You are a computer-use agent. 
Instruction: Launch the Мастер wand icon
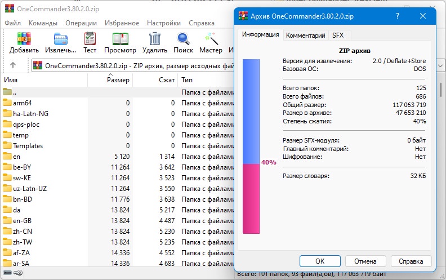(x=211, y=39)
